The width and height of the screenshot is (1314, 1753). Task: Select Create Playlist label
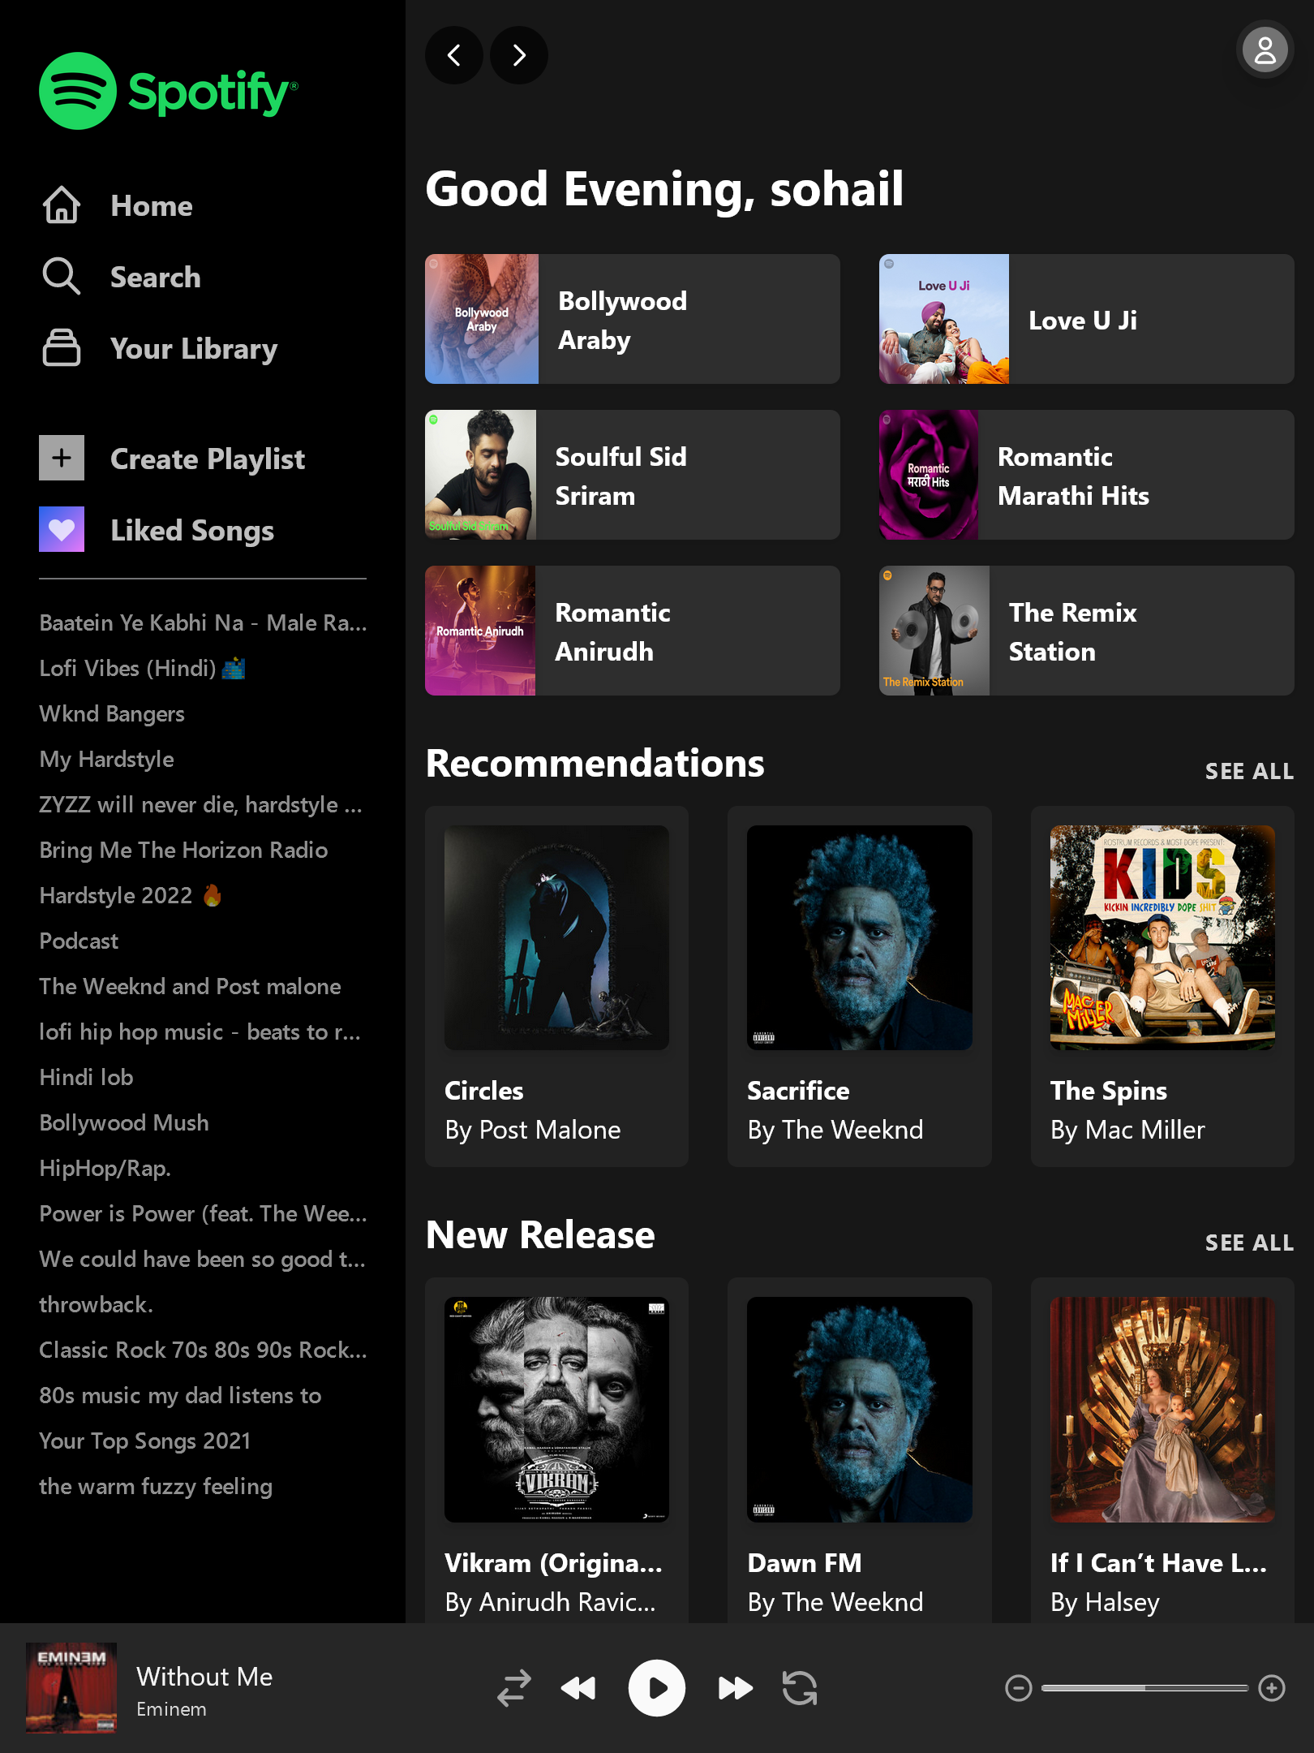click(x=208, y=459)
